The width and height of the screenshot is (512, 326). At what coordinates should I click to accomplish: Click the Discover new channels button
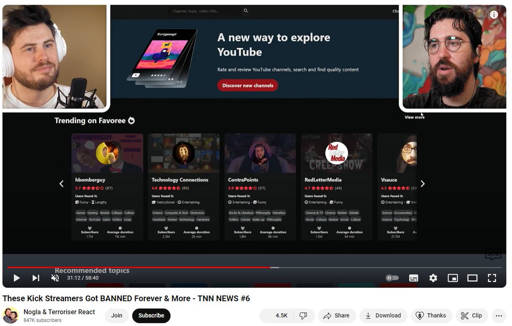point(248,86)
